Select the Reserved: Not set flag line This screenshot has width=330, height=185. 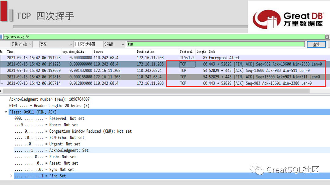click(x=49, y=118)
